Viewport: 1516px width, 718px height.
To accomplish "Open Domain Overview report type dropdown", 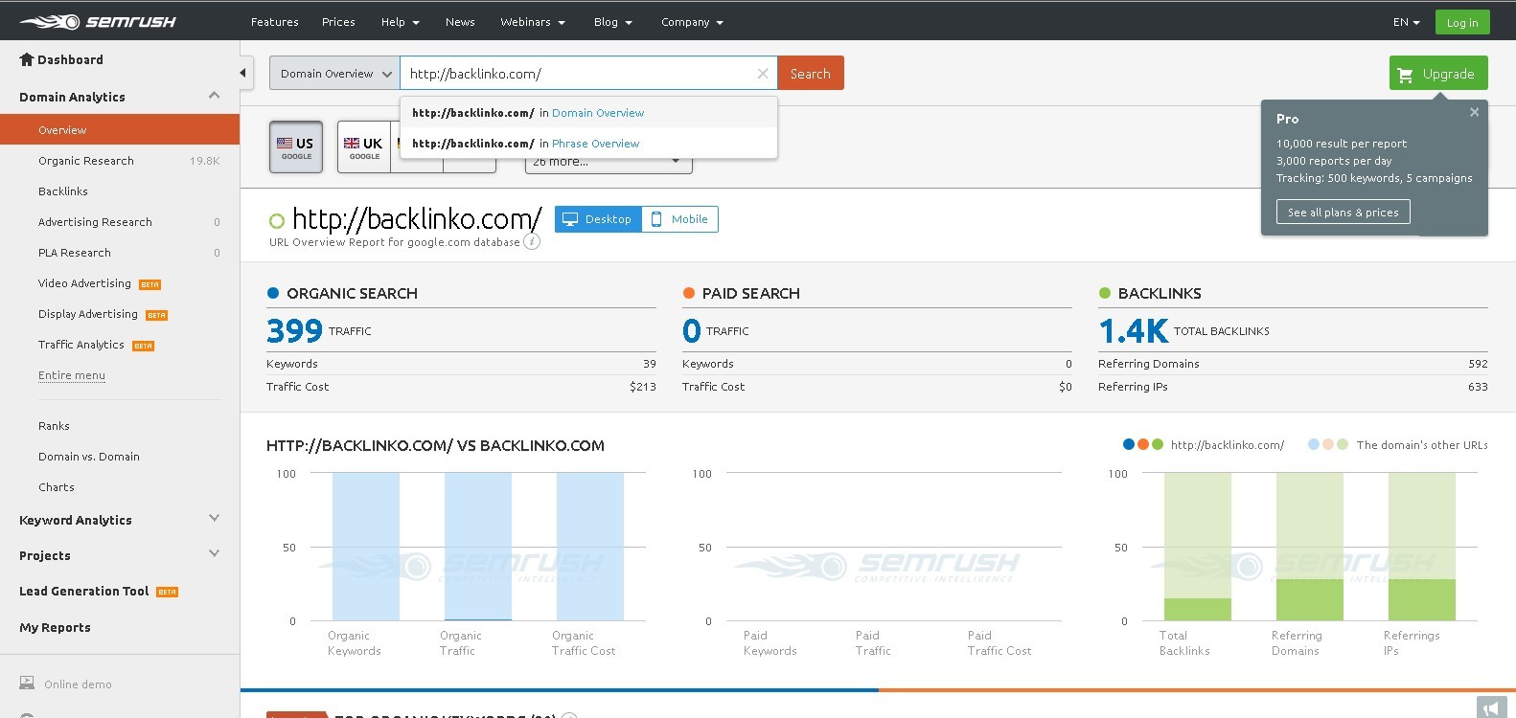I will [x=334, y=74].
